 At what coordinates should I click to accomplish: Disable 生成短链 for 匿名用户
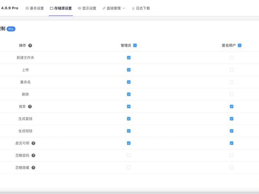point(231,131)
